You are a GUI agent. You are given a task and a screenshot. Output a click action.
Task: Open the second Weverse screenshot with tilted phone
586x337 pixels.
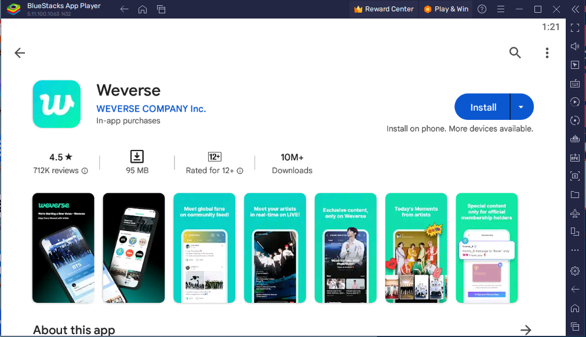coord(134,248)
